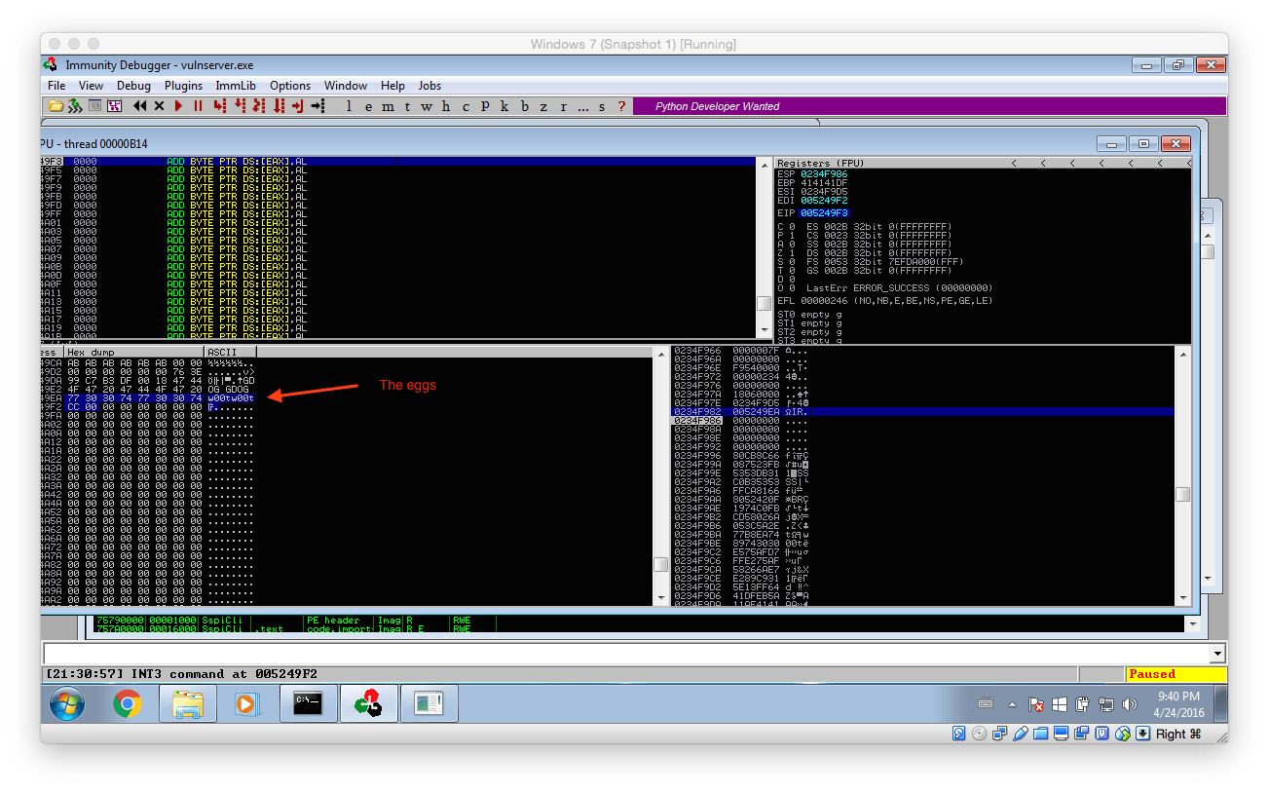Select highlighted stack row 0234F982
This screenshot has width=1269, height=792.
point(923,411)
